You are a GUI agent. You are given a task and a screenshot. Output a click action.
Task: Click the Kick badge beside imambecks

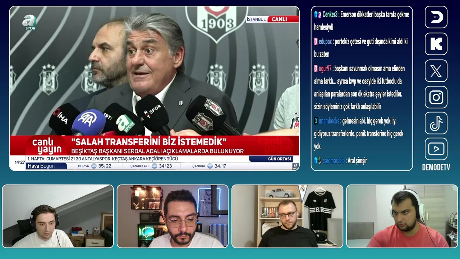click(316, 121)
